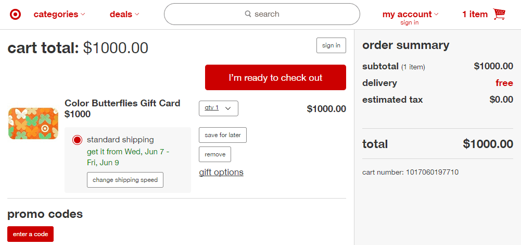Expand the categories menu

[x=59, y=15]
